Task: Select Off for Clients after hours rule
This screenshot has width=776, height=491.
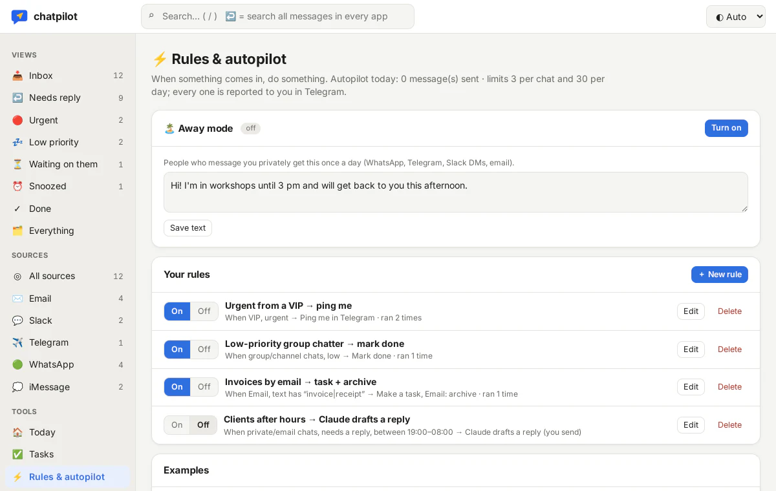Action: pos(204,425)
